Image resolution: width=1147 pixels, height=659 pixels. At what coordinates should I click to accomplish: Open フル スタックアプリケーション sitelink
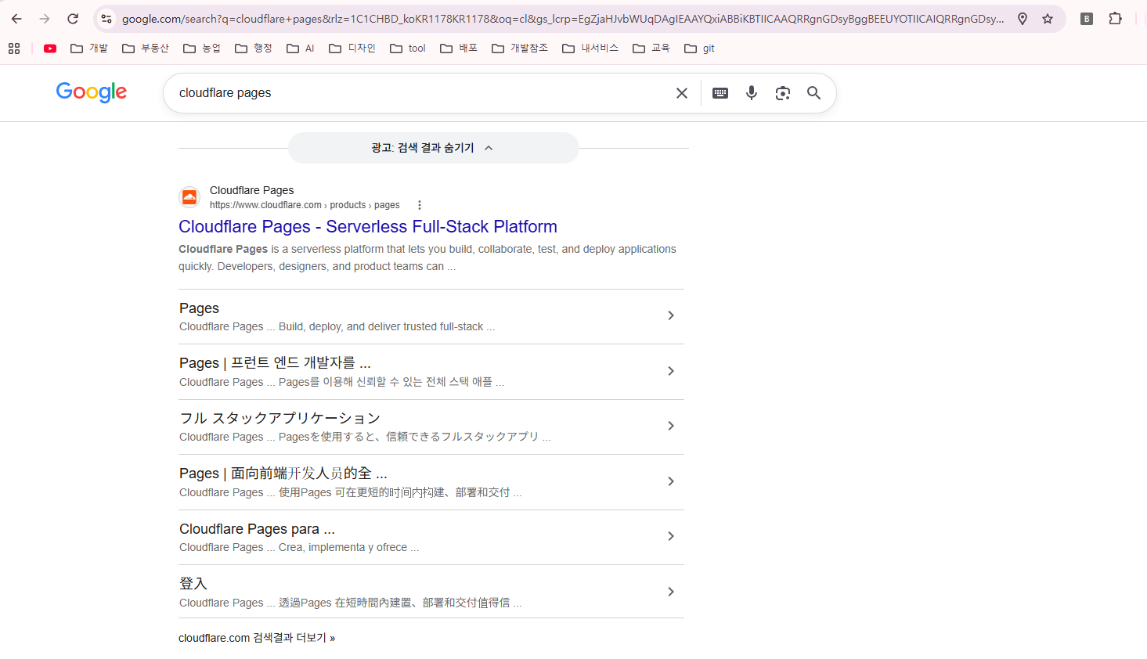tap(431, 427)
